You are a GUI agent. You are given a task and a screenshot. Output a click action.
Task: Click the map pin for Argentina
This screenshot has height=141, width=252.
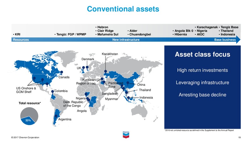point(56,117)
